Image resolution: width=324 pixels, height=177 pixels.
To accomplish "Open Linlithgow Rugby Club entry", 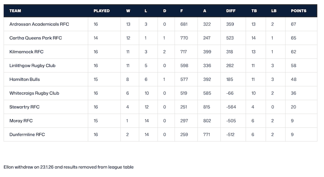I will [x=32, y=66].
